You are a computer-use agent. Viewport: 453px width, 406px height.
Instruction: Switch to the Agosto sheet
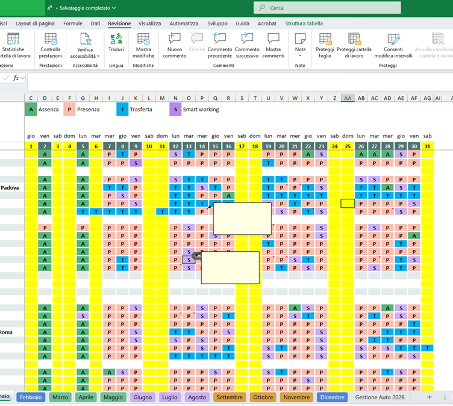point(197,397)
